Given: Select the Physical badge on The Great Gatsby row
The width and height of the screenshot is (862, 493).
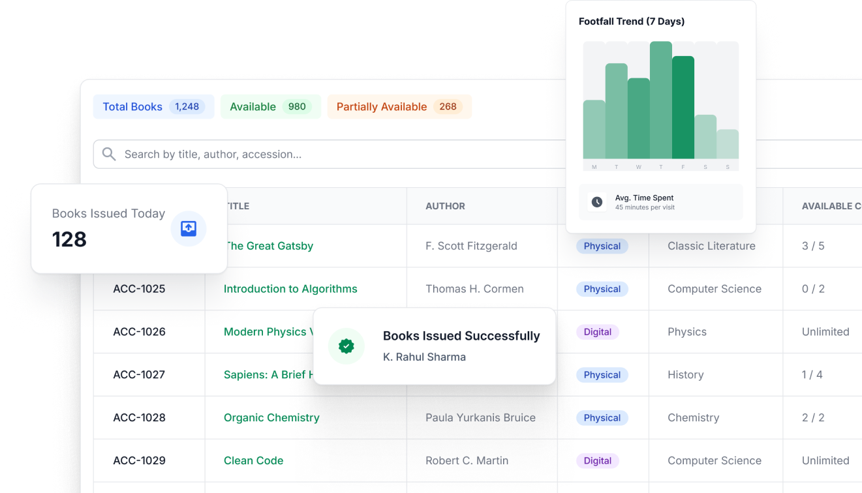Looking at the screenshot, I should (x=602, y=246).
